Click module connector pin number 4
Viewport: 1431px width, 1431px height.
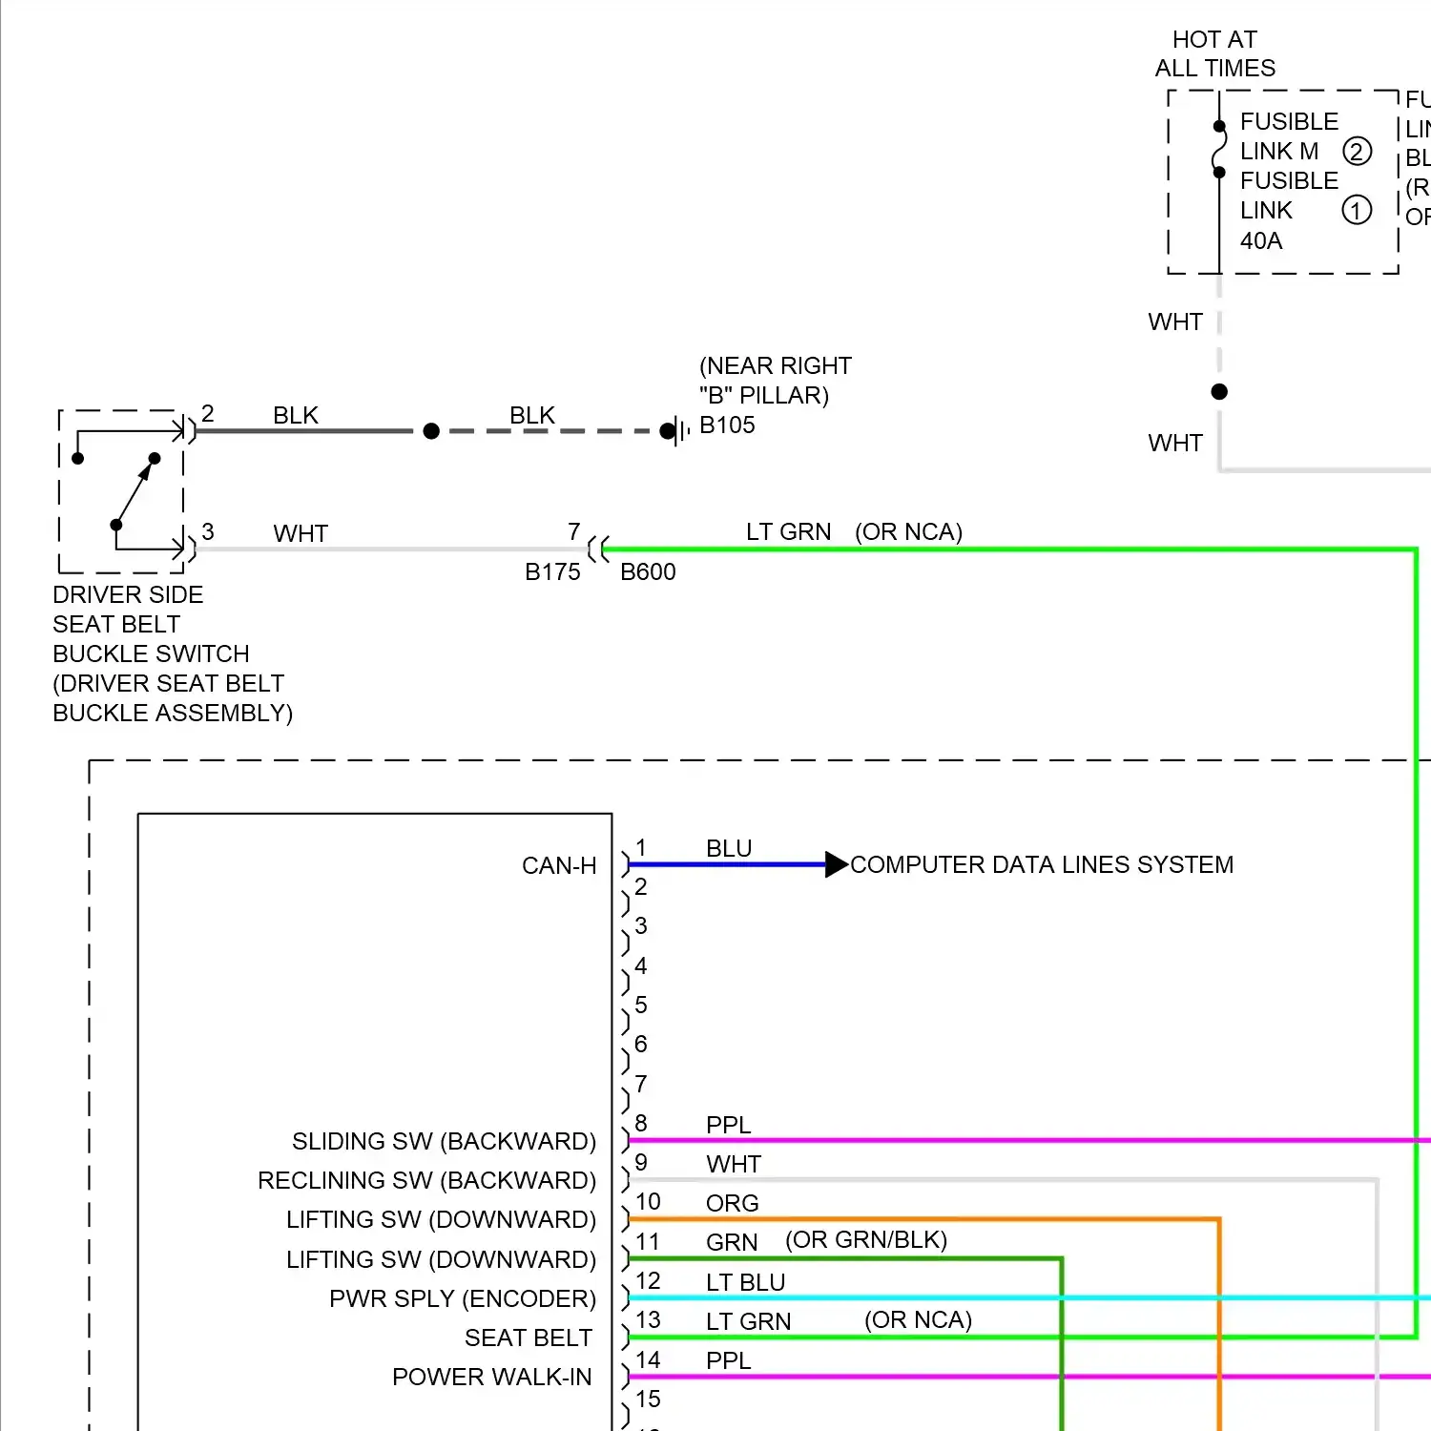tap(641, 966)
